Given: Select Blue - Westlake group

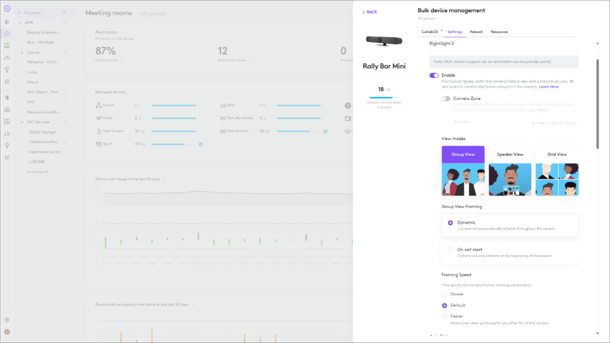Looking at the screenshot, I should [40, 43].
